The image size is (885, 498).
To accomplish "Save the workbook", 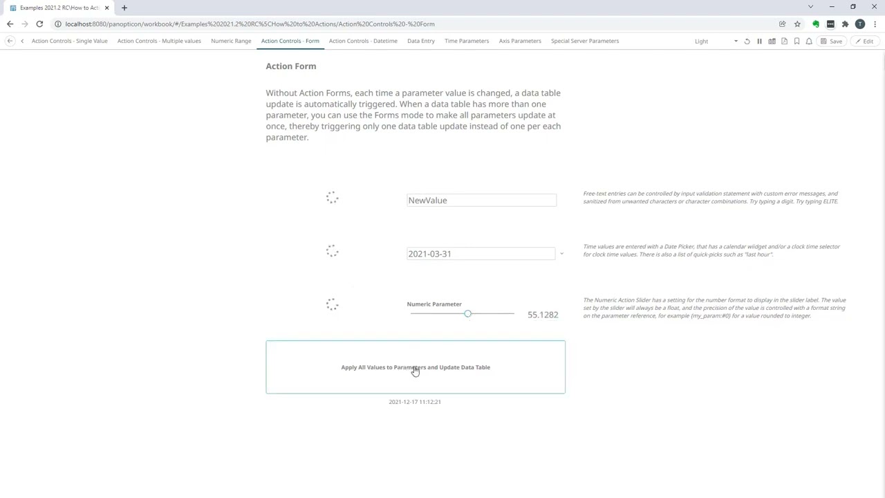I will 832,41.
